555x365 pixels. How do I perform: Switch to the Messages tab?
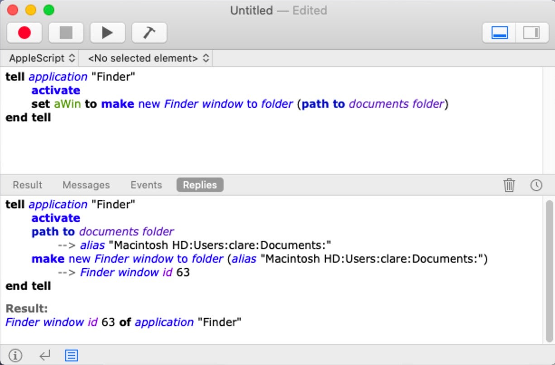[86, 185]
